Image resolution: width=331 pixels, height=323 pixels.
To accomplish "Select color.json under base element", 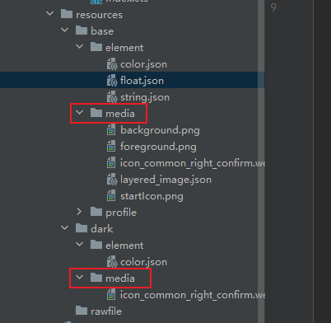I will 143,64.
